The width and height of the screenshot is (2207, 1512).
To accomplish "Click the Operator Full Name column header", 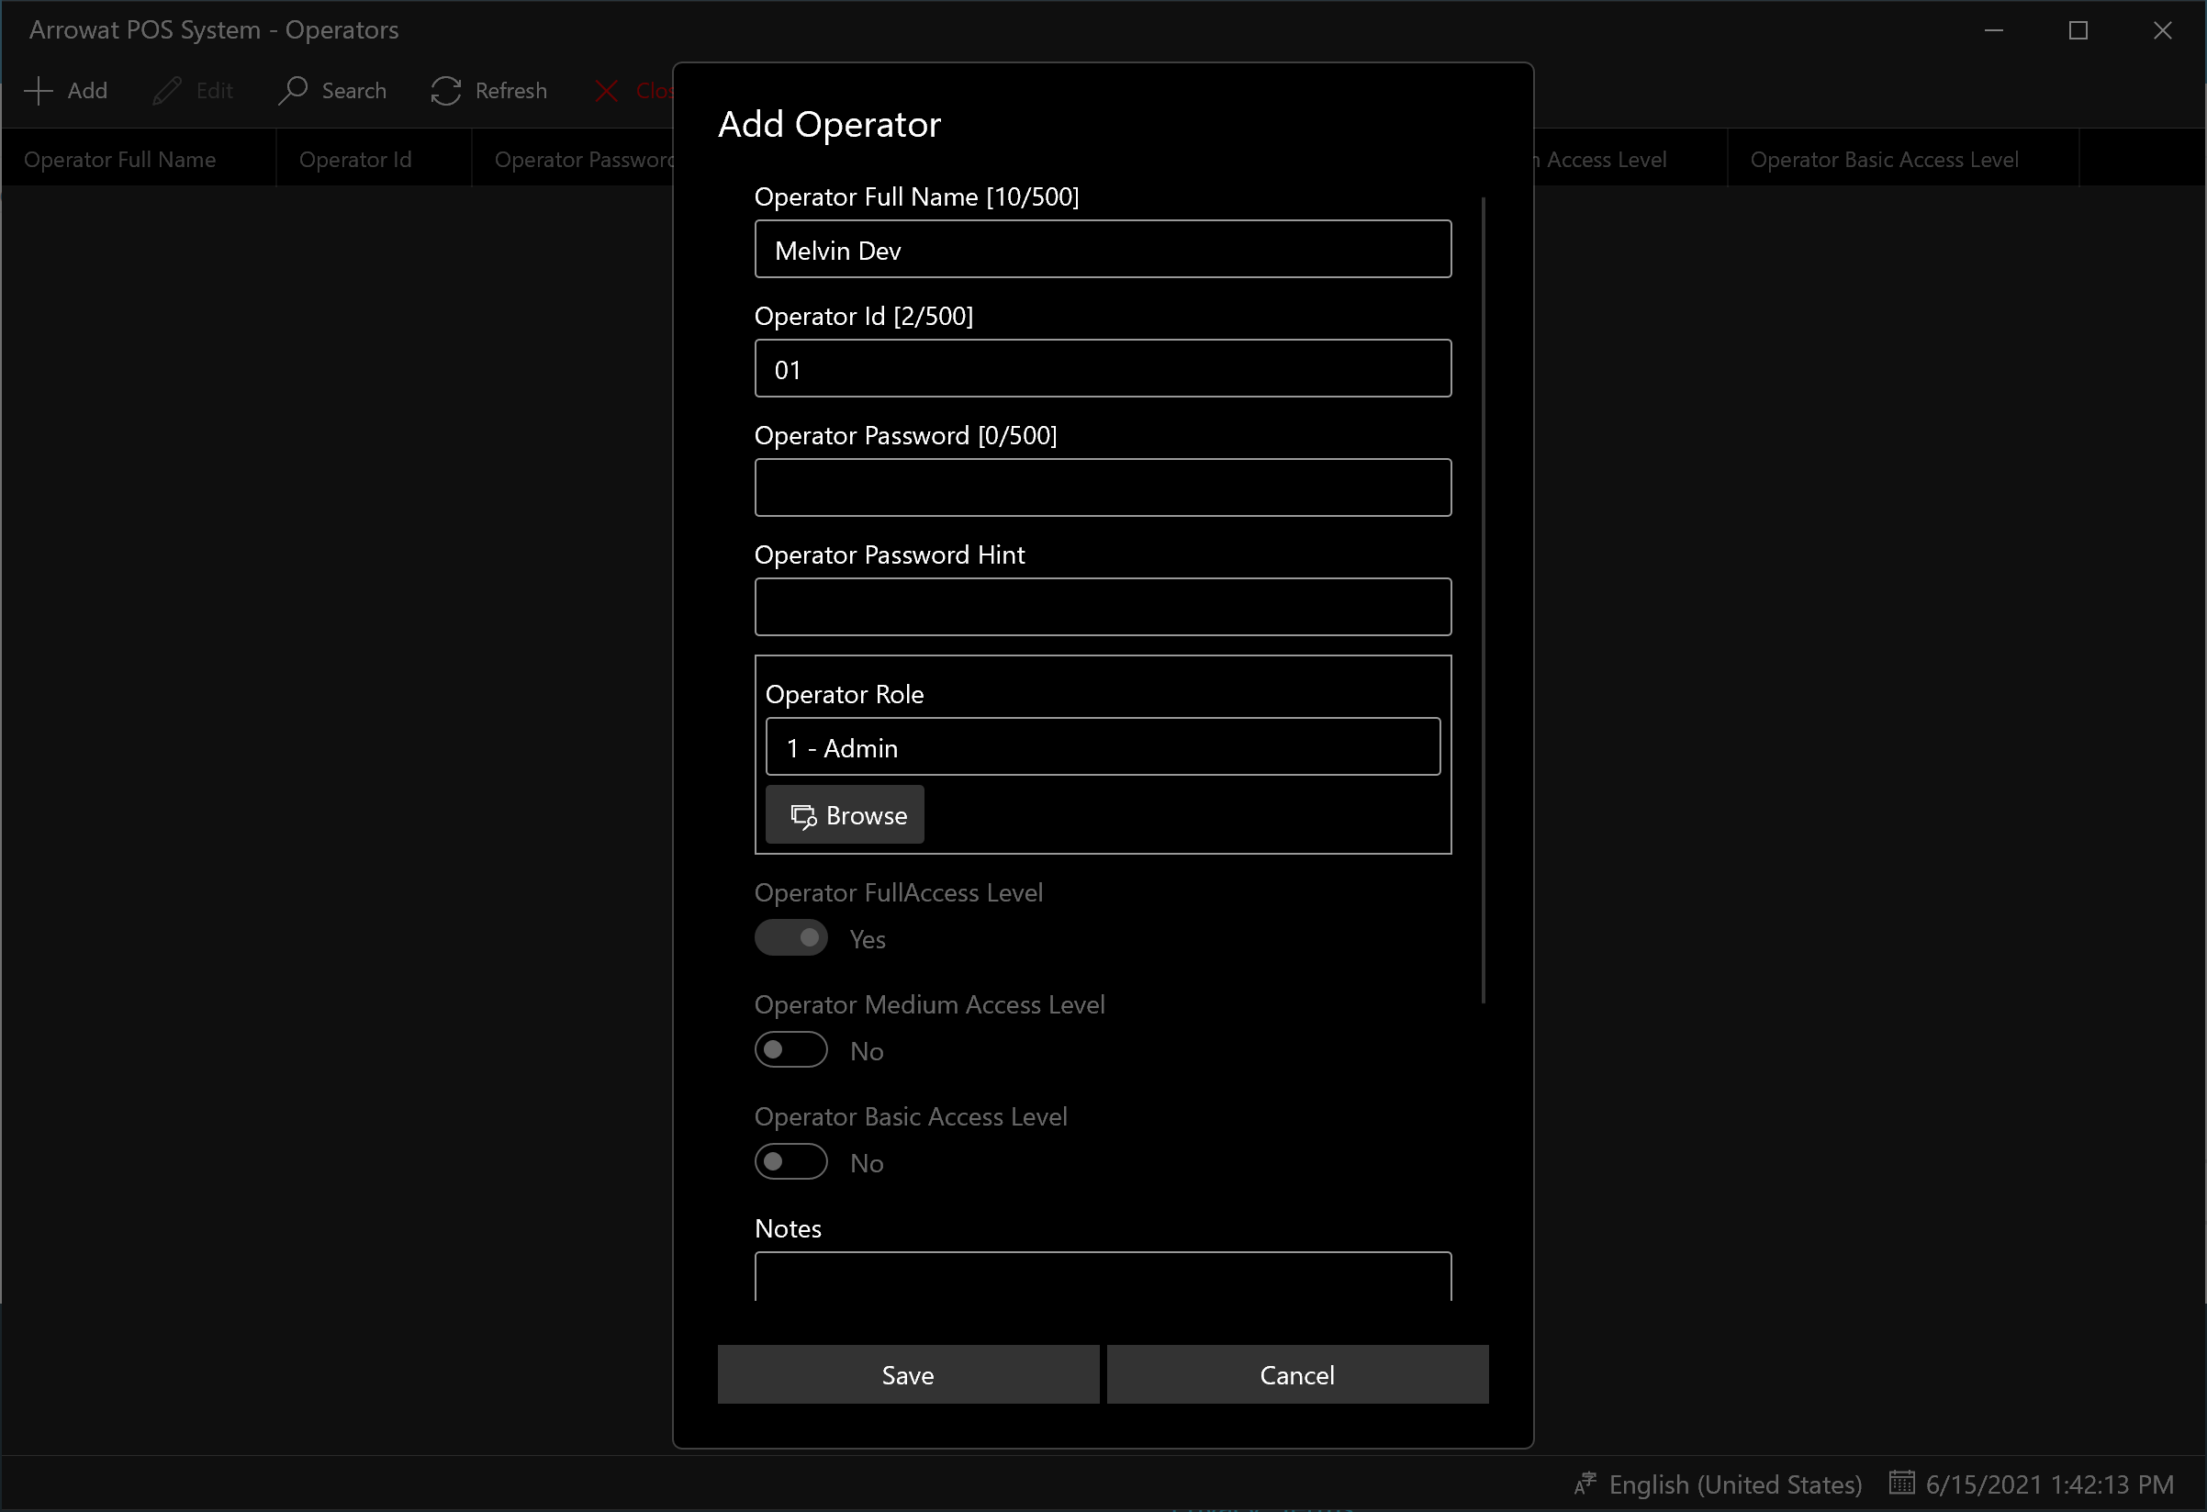I will coord(119,160).
